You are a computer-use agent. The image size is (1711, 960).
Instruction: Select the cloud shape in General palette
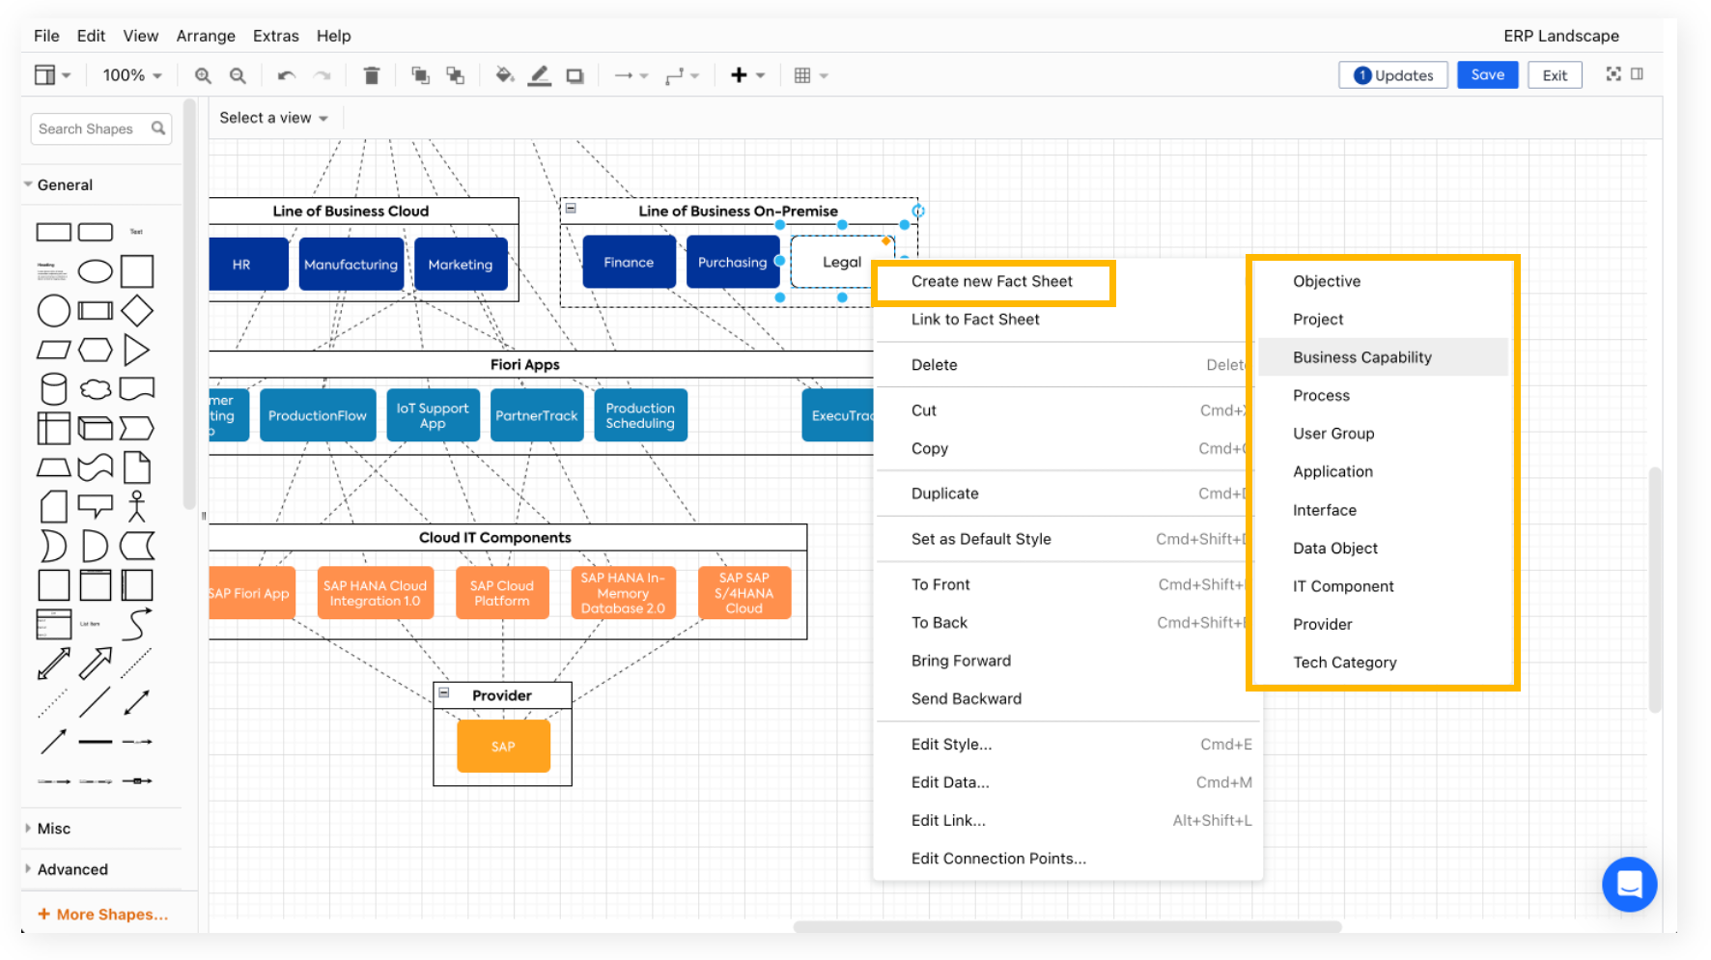[x=95, y=389]
